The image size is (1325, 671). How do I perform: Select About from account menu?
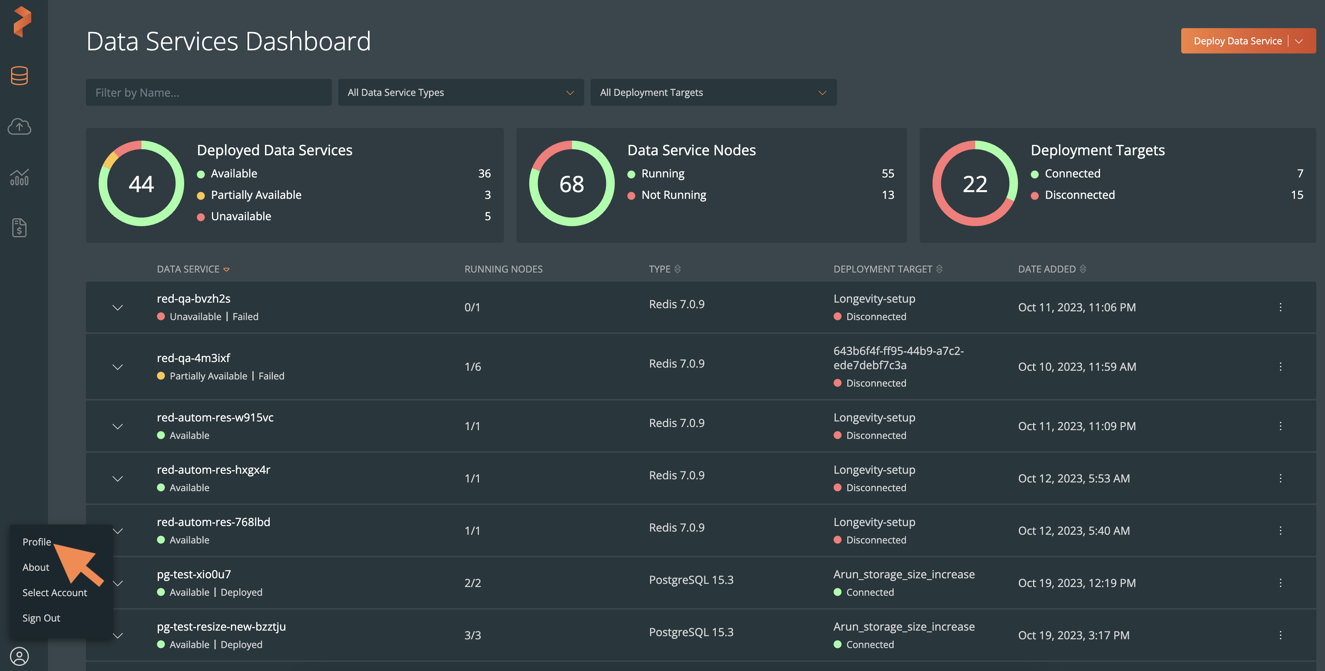(36, 567)
